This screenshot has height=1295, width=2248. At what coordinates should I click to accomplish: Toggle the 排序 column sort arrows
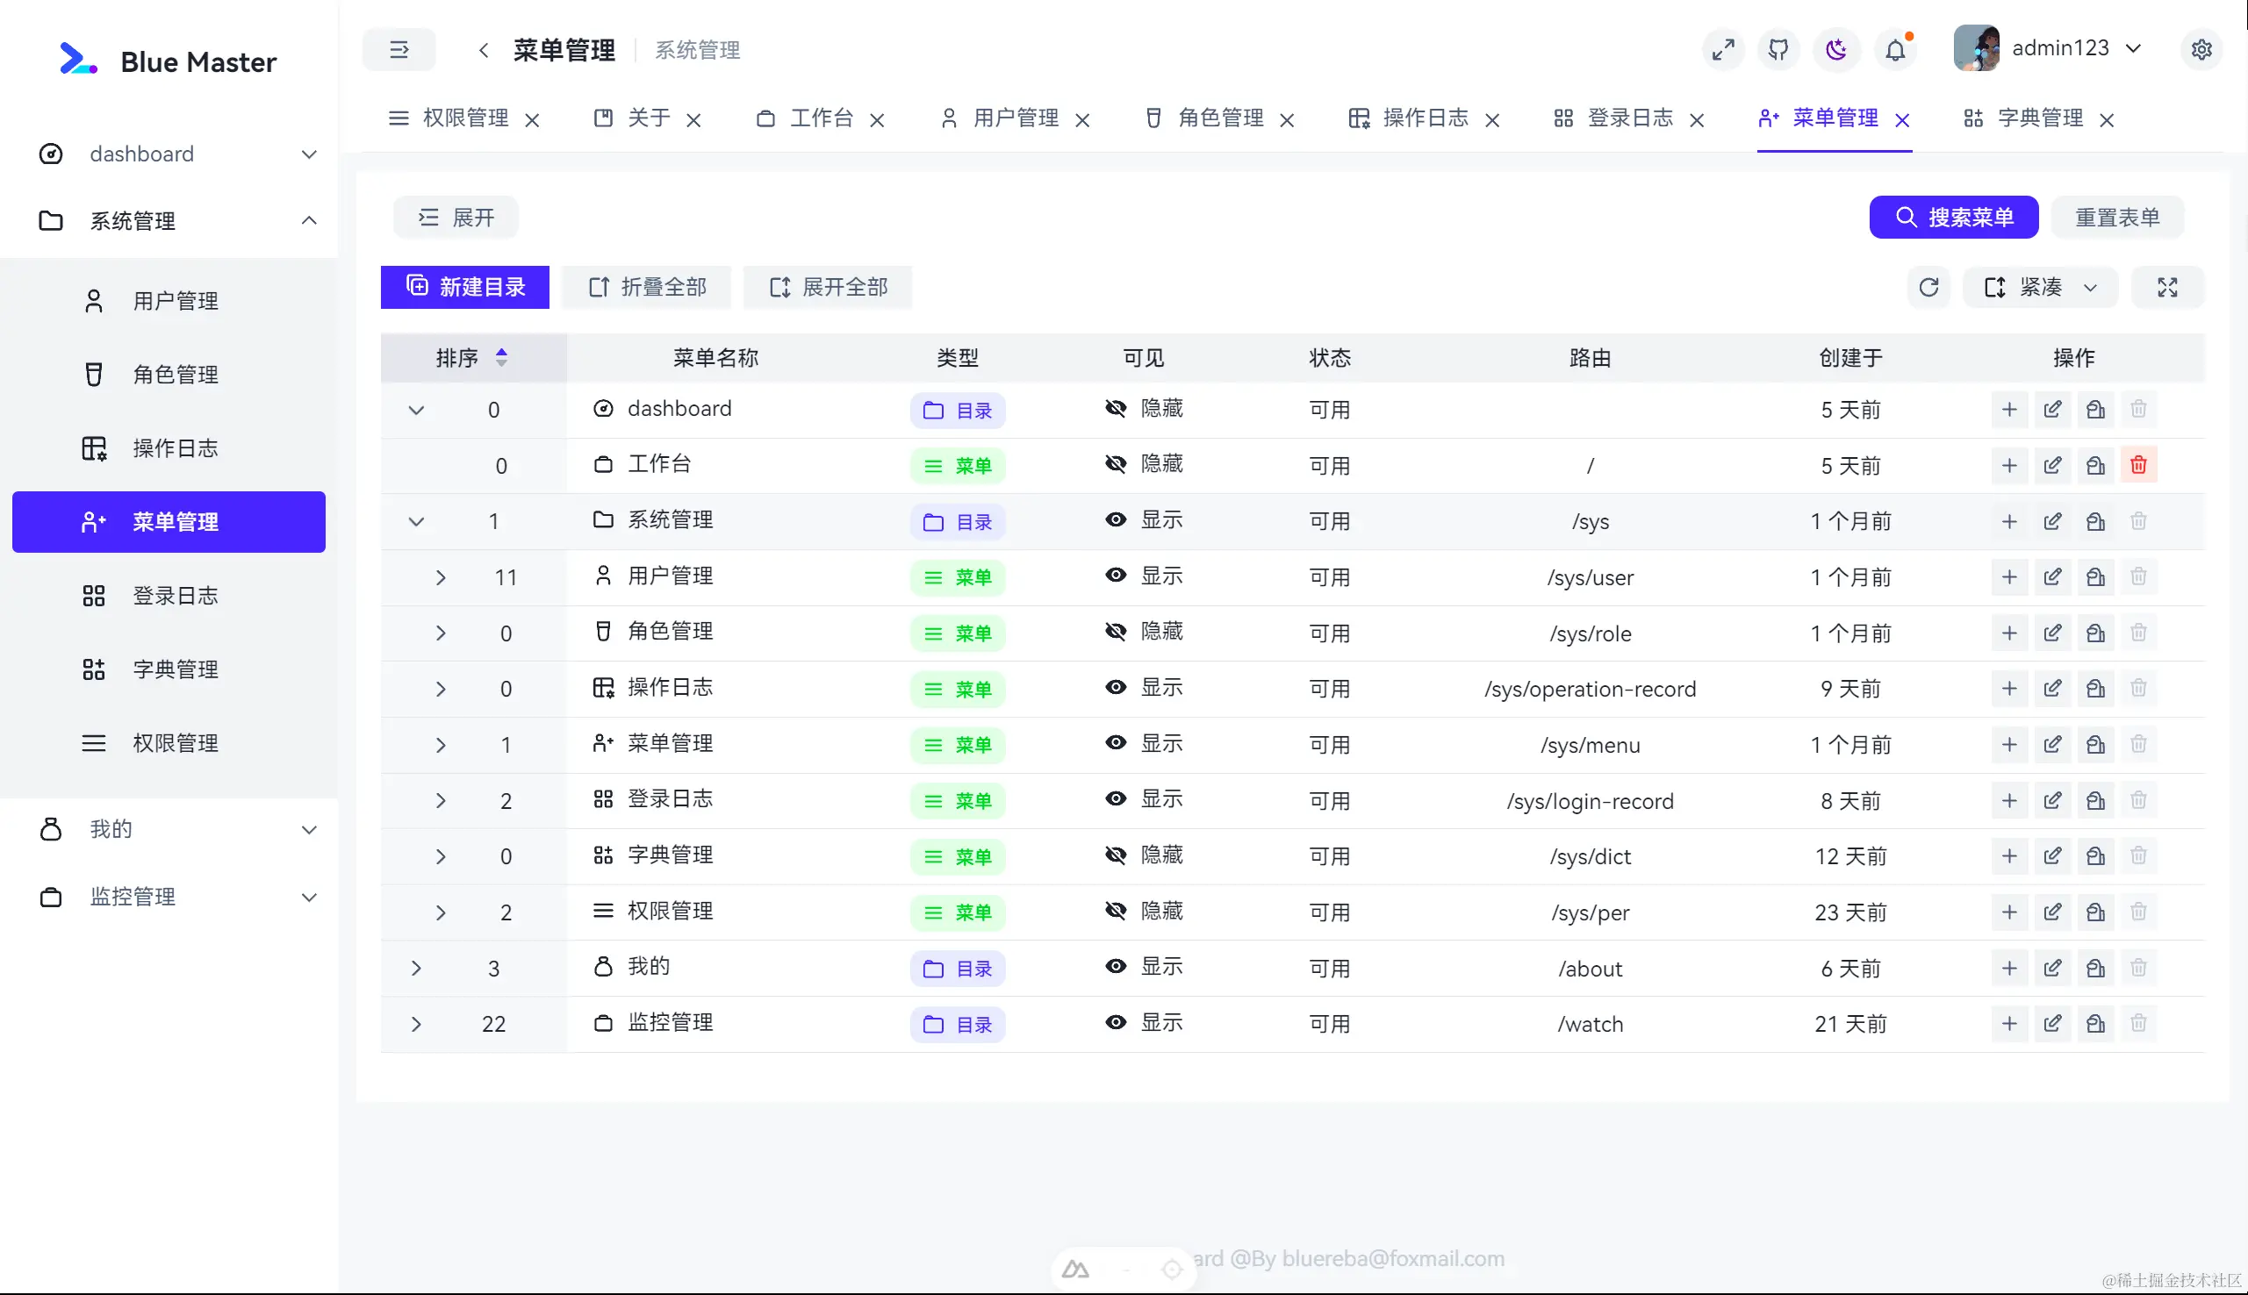(502, 358)
